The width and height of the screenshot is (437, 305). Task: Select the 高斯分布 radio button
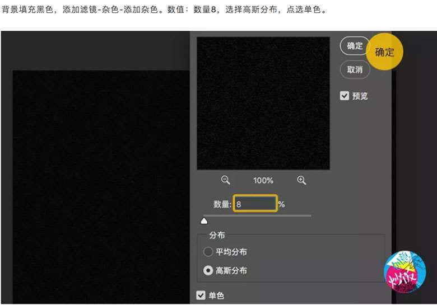(x=208, y=270)
